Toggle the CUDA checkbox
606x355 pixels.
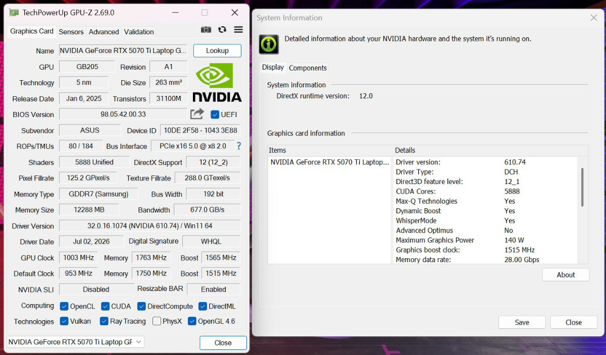(105, 306)
